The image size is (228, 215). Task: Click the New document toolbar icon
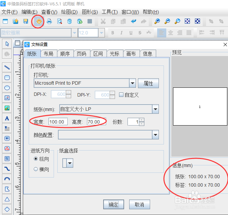point(5,21)
